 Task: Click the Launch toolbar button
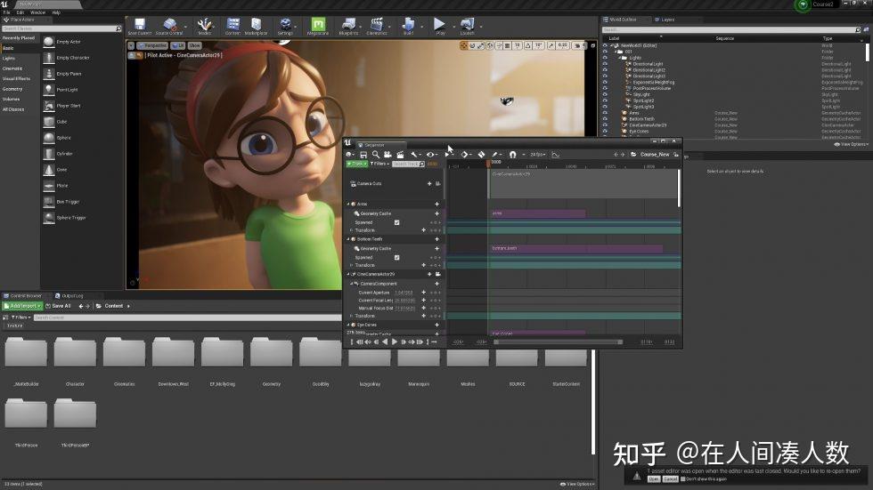click(x=467, y=26)
